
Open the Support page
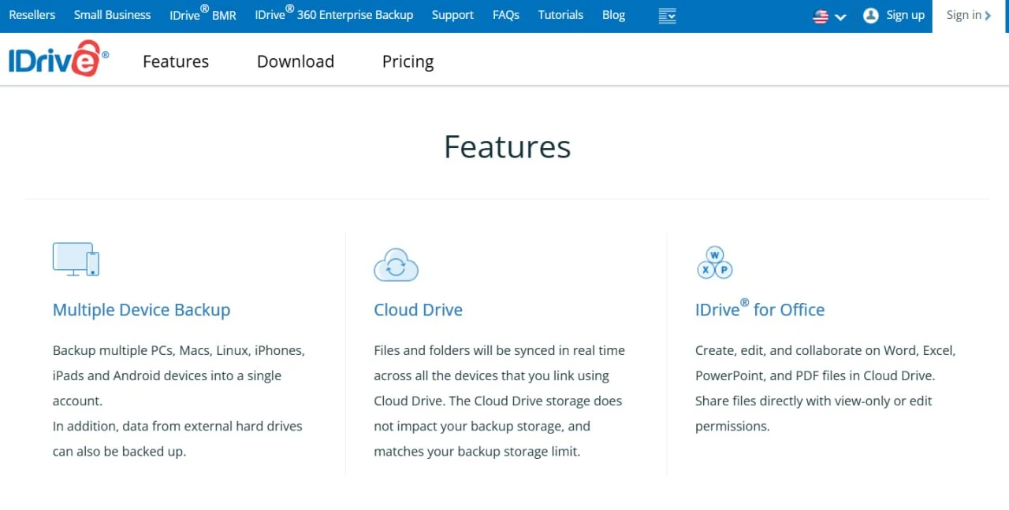tap(453, 15)
